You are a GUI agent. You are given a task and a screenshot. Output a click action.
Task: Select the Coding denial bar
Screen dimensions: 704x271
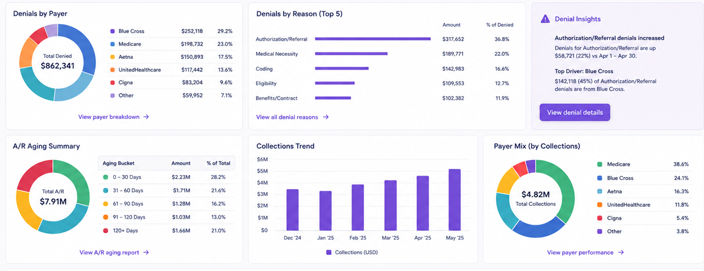click(x=342, y=69)
